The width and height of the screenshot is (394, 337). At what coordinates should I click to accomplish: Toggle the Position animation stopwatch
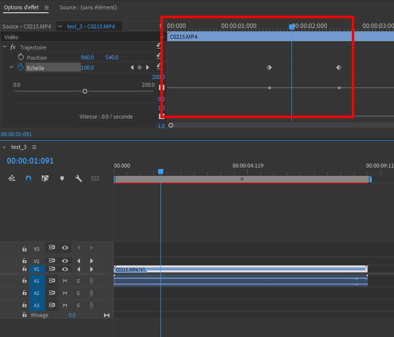21,57
